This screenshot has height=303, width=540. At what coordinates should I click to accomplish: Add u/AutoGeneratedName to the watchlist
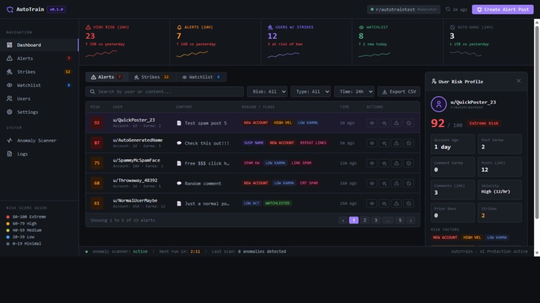point(384,143)
